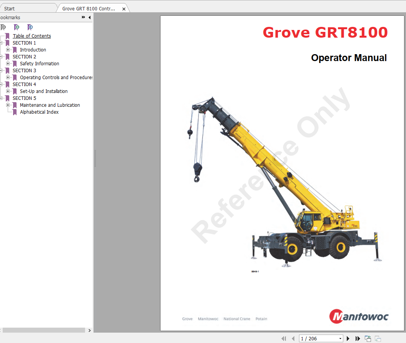Expand the Maintenance and Lubrication bookmark
The height and width of the screenshot is (343, 406).
point(8,105)
